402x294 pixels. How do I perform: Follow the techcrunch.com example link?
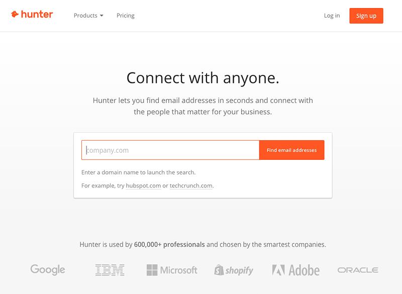(191, 186)
